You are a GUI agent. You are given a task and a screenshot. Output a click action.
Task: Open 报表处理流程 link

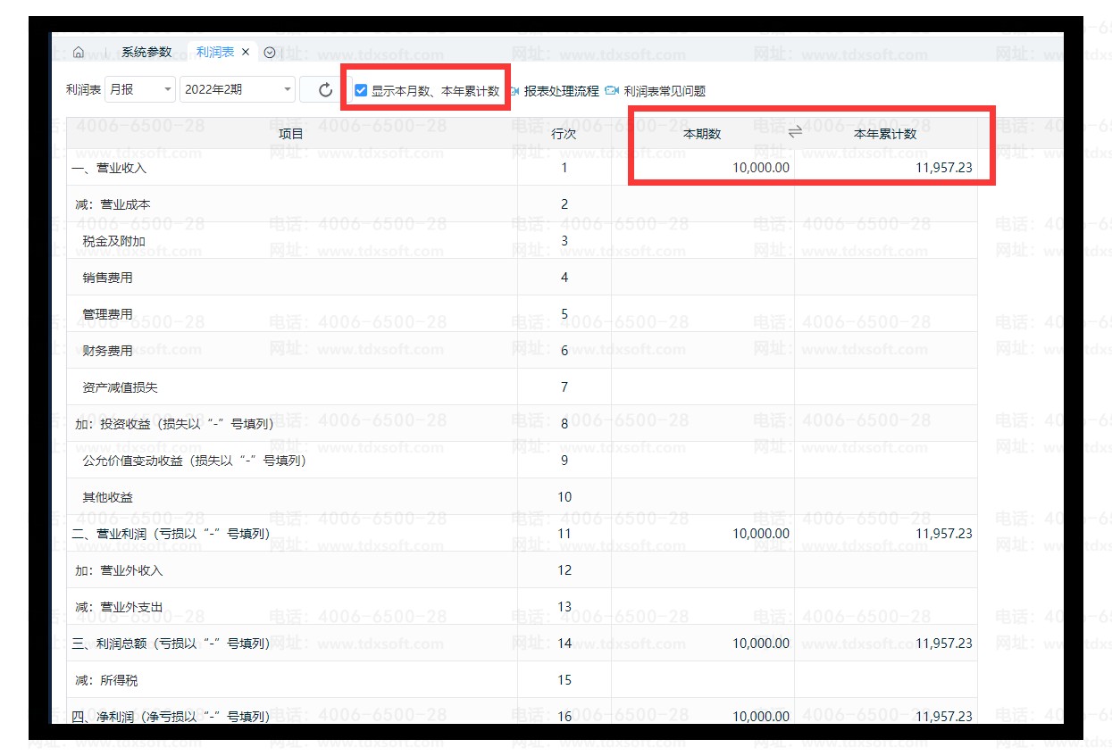point(561,91)
